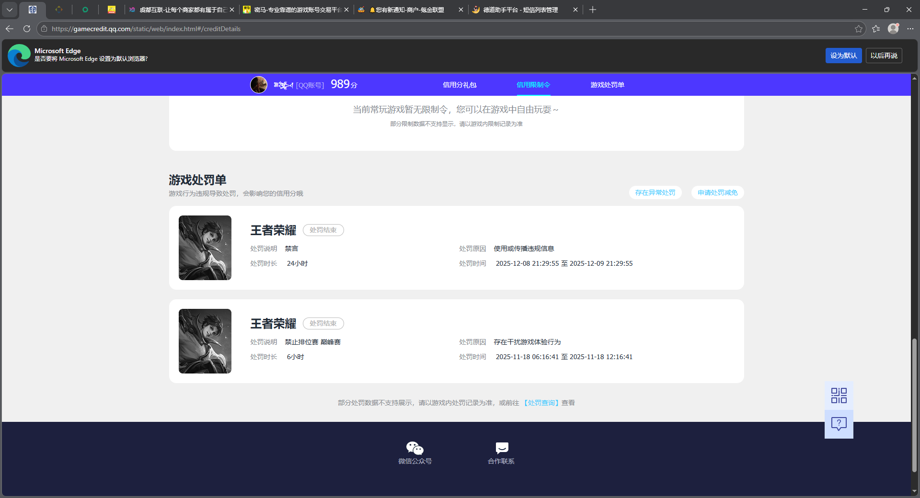Expand the tab actions dropdown chevron
920x498 pixels.
[x=10, y=10]
